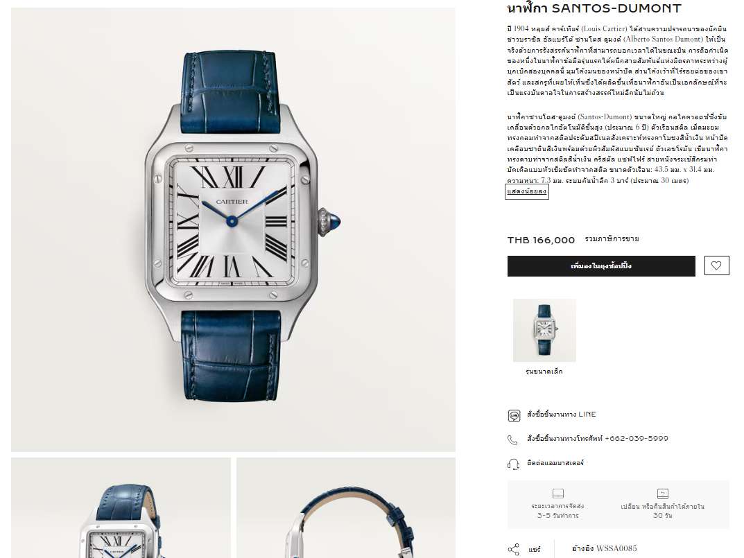
Task: Click the phone handset icon
Action: click(513, 440)
